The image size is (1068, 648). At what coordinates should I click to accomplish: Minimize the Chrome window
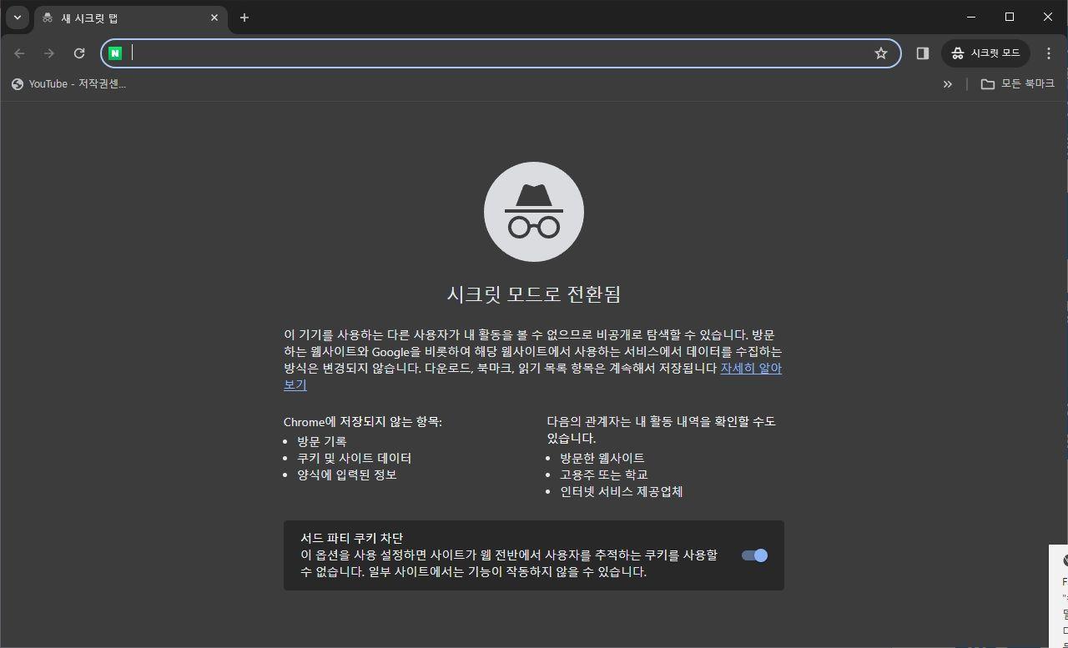971,17
